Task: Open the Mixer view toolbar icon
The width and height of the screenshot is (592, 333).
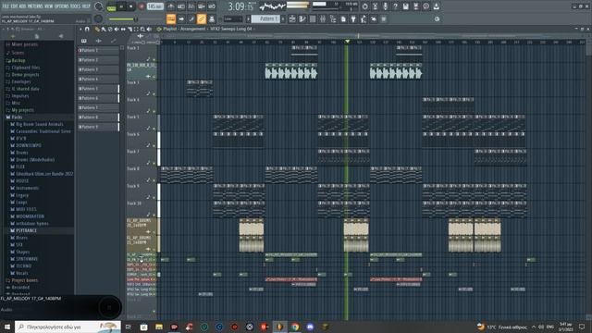Action: (x=323, y=18)
